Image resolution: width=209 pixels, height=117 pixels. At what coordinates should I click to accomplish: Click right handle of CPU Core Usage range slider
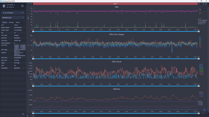[x=199, y=59]
